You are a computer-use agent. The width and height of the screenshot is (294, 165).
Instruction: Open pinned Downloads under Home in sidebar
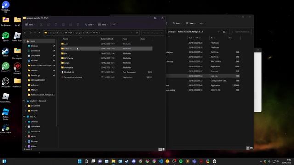tap(35, 51)
